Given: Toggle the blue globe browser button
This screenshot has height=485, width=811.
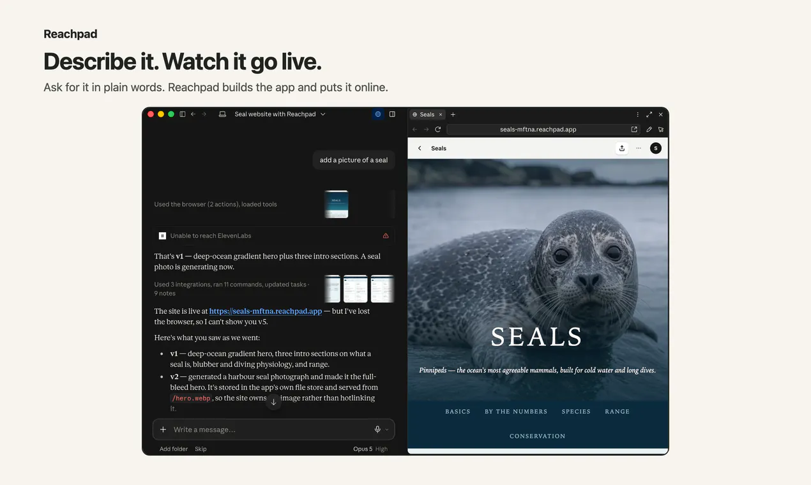Looking at the screenshot, I should 378,114.
